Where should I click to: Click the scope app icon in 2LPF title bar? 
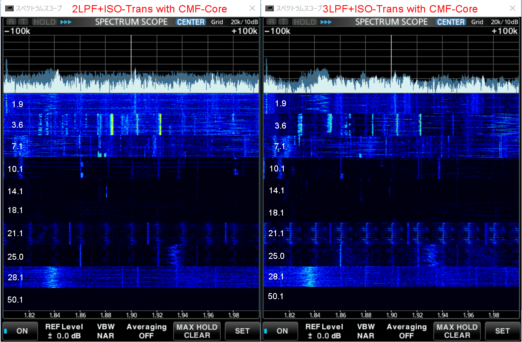(9, 8)
